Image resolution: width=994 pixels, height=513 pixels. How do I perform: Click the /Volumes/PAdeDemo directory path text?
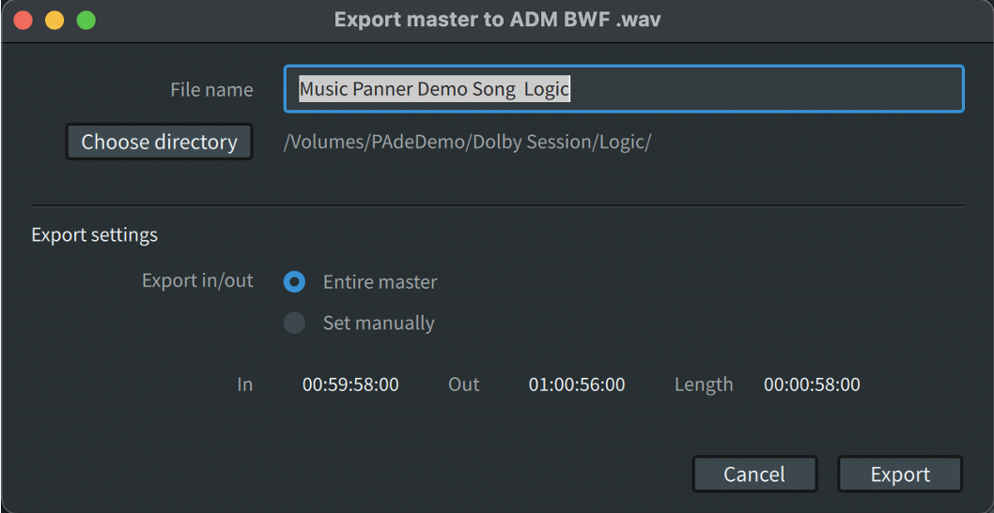click(467, 143)
